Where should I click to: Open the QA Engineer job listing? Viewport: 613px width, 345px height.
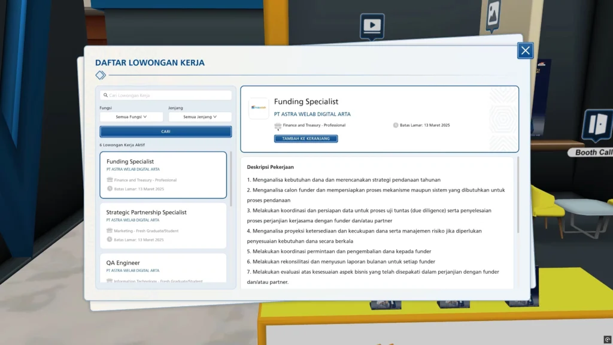coord(163,267)
